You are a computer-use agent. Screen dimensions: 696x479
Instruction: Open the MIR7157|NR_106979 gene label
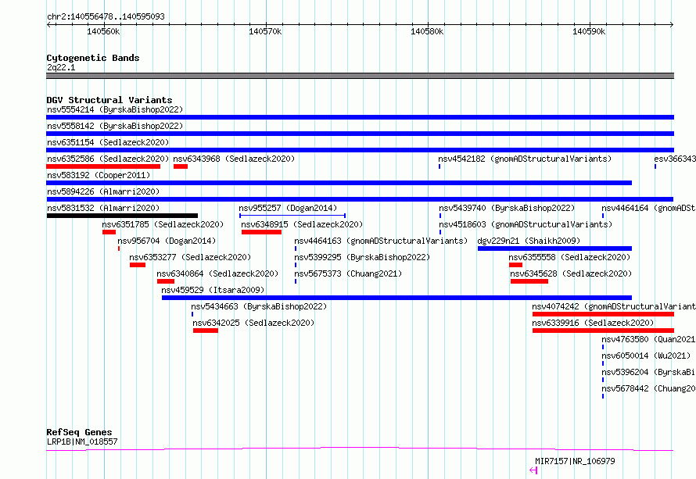[x=575, y=461]
